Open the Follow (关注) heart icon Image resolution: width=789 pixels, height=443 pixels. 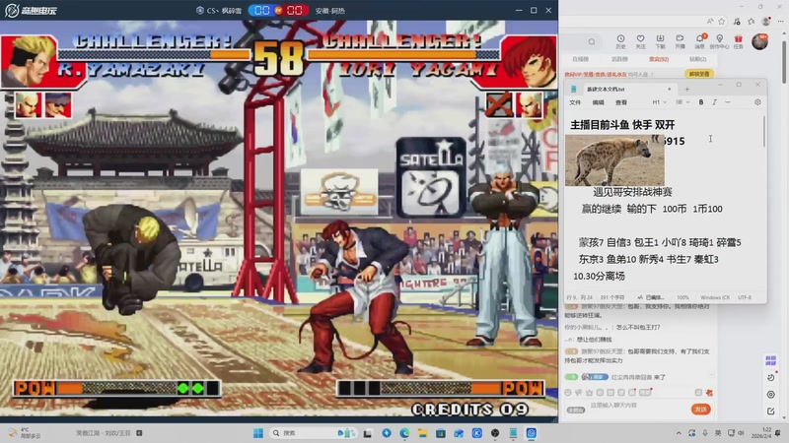(x=640, y=41)
